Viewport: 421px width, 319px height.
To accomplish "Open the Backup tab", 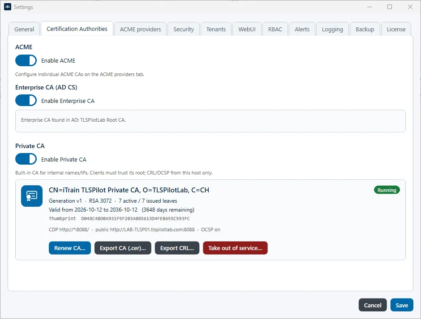I will [x=365, y=29].
